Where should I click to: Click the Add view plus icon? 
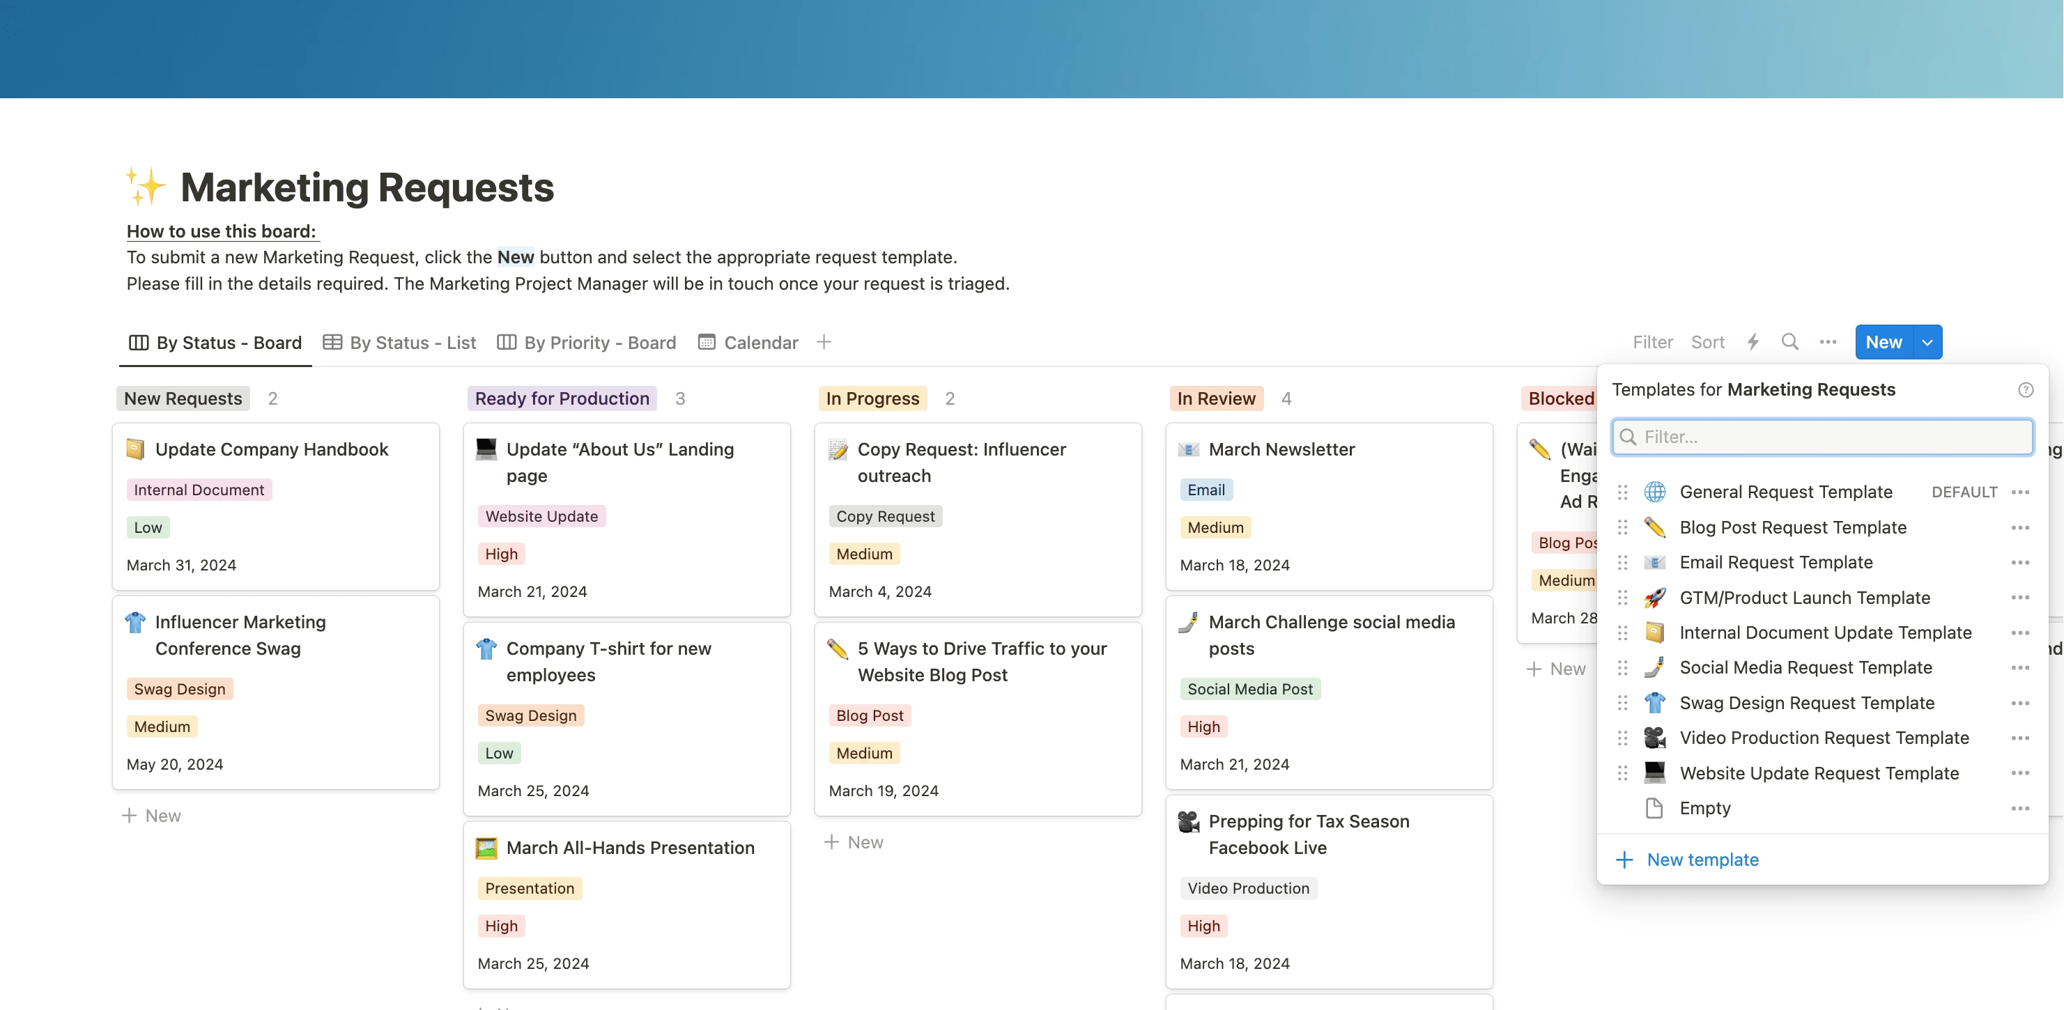pos(823,342)
